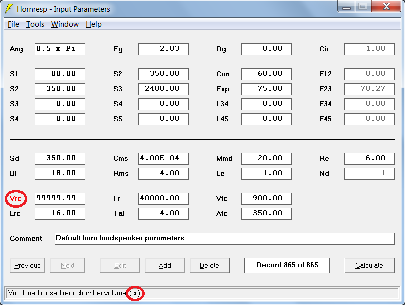Click the F34 field
Viewport: 405px width, 305px height.
[370, 104]
